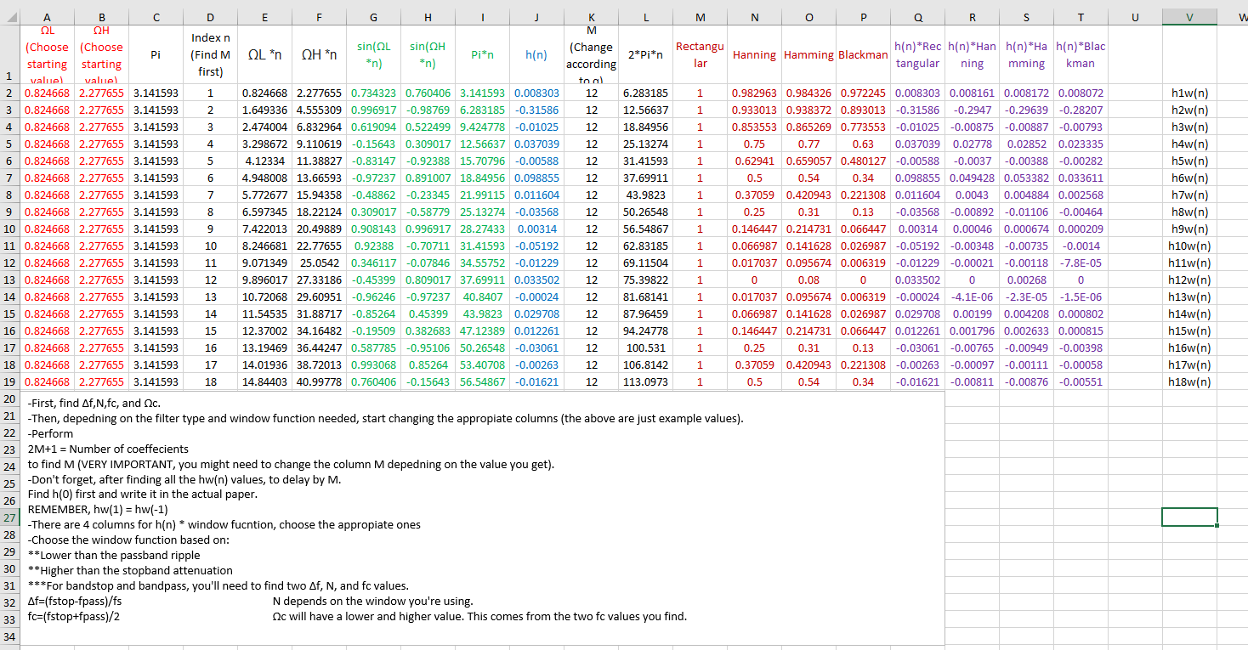Select row 12 by clicking its row number
This screenshot has height=650, width=1248.
[x=11, y=263]
